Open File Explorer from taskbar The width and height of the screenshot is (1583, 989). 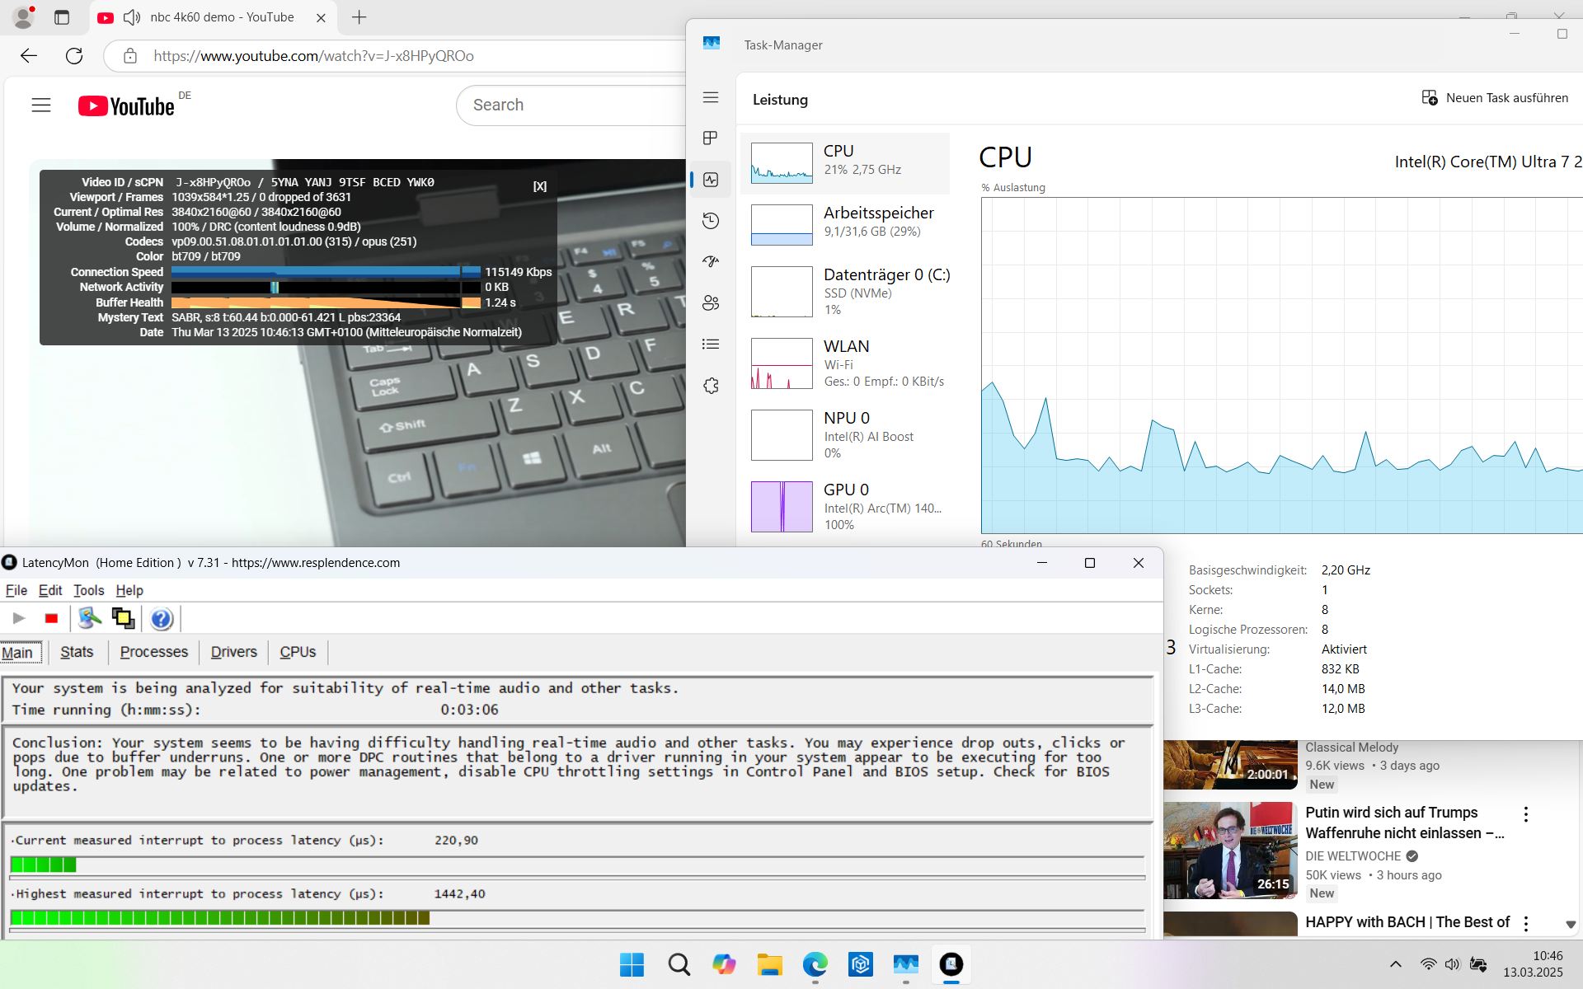pyautogui.click(x=769, y=964)
